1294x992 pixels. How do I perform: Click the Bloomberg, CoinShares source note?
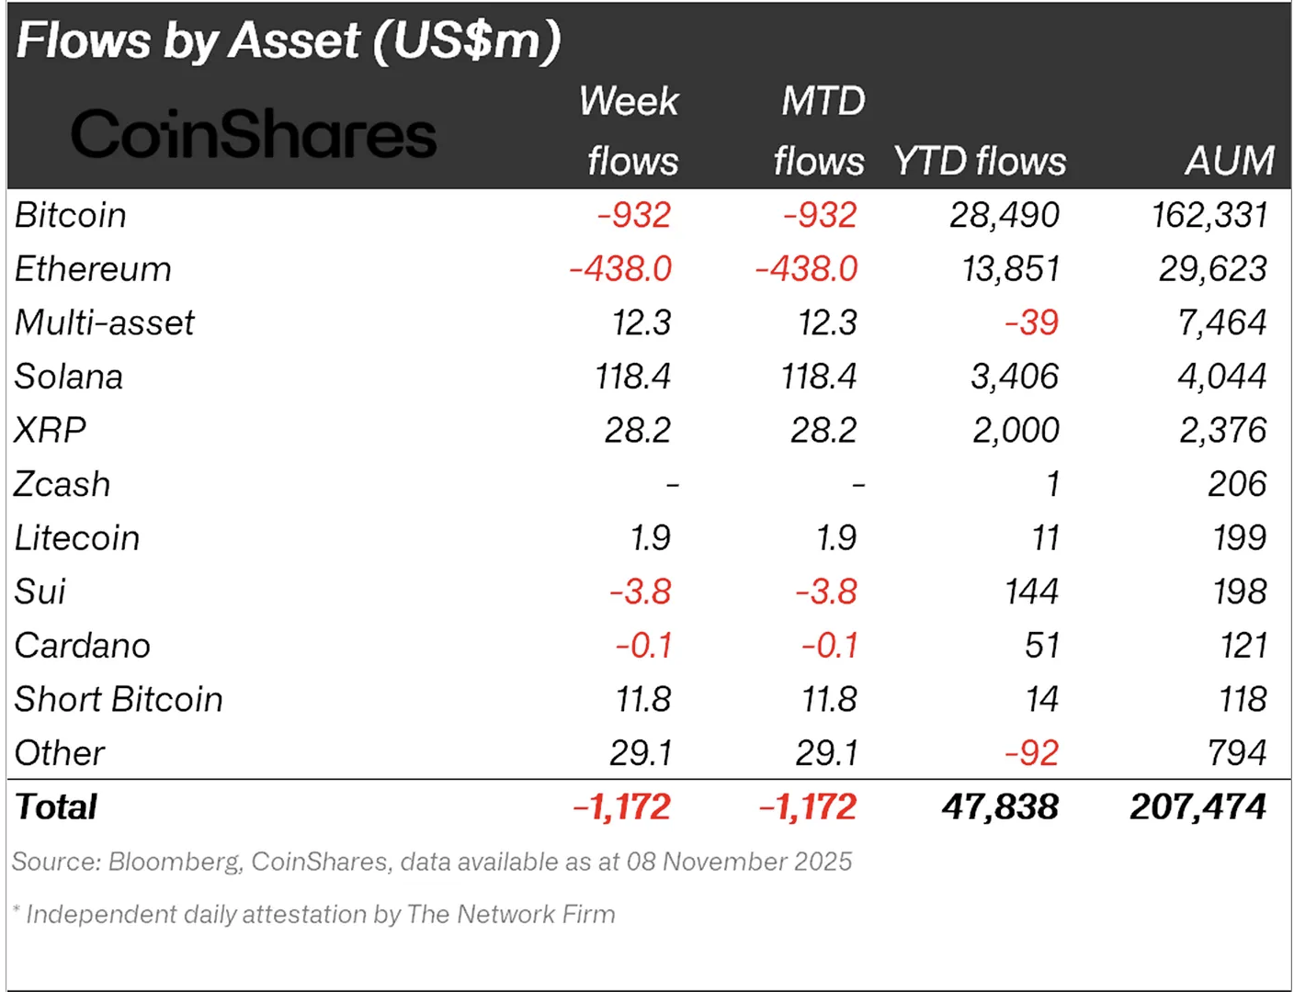[x=432, y=862]
